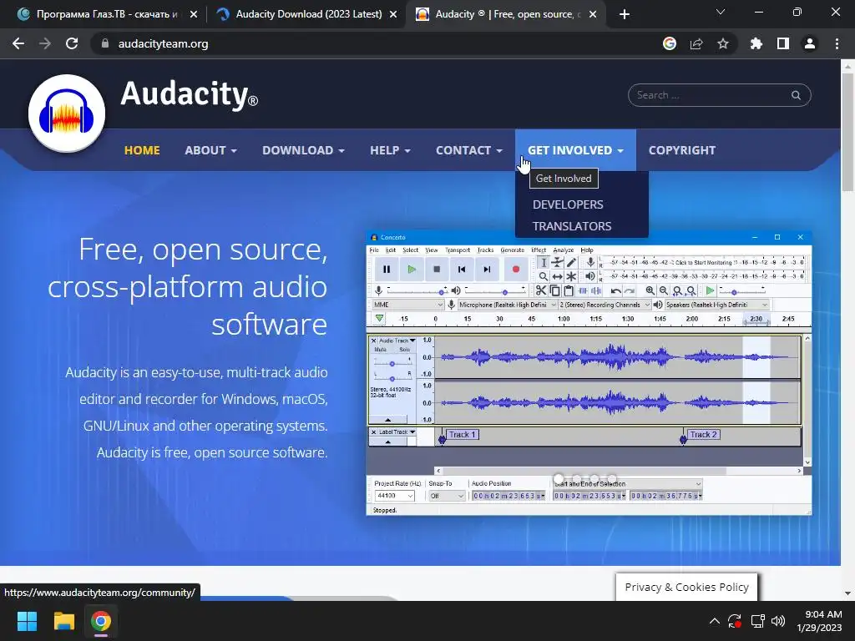Click the page scrollbar down arrow
The width and height of the screenshot is (855, 641).
tap(847, 593)
